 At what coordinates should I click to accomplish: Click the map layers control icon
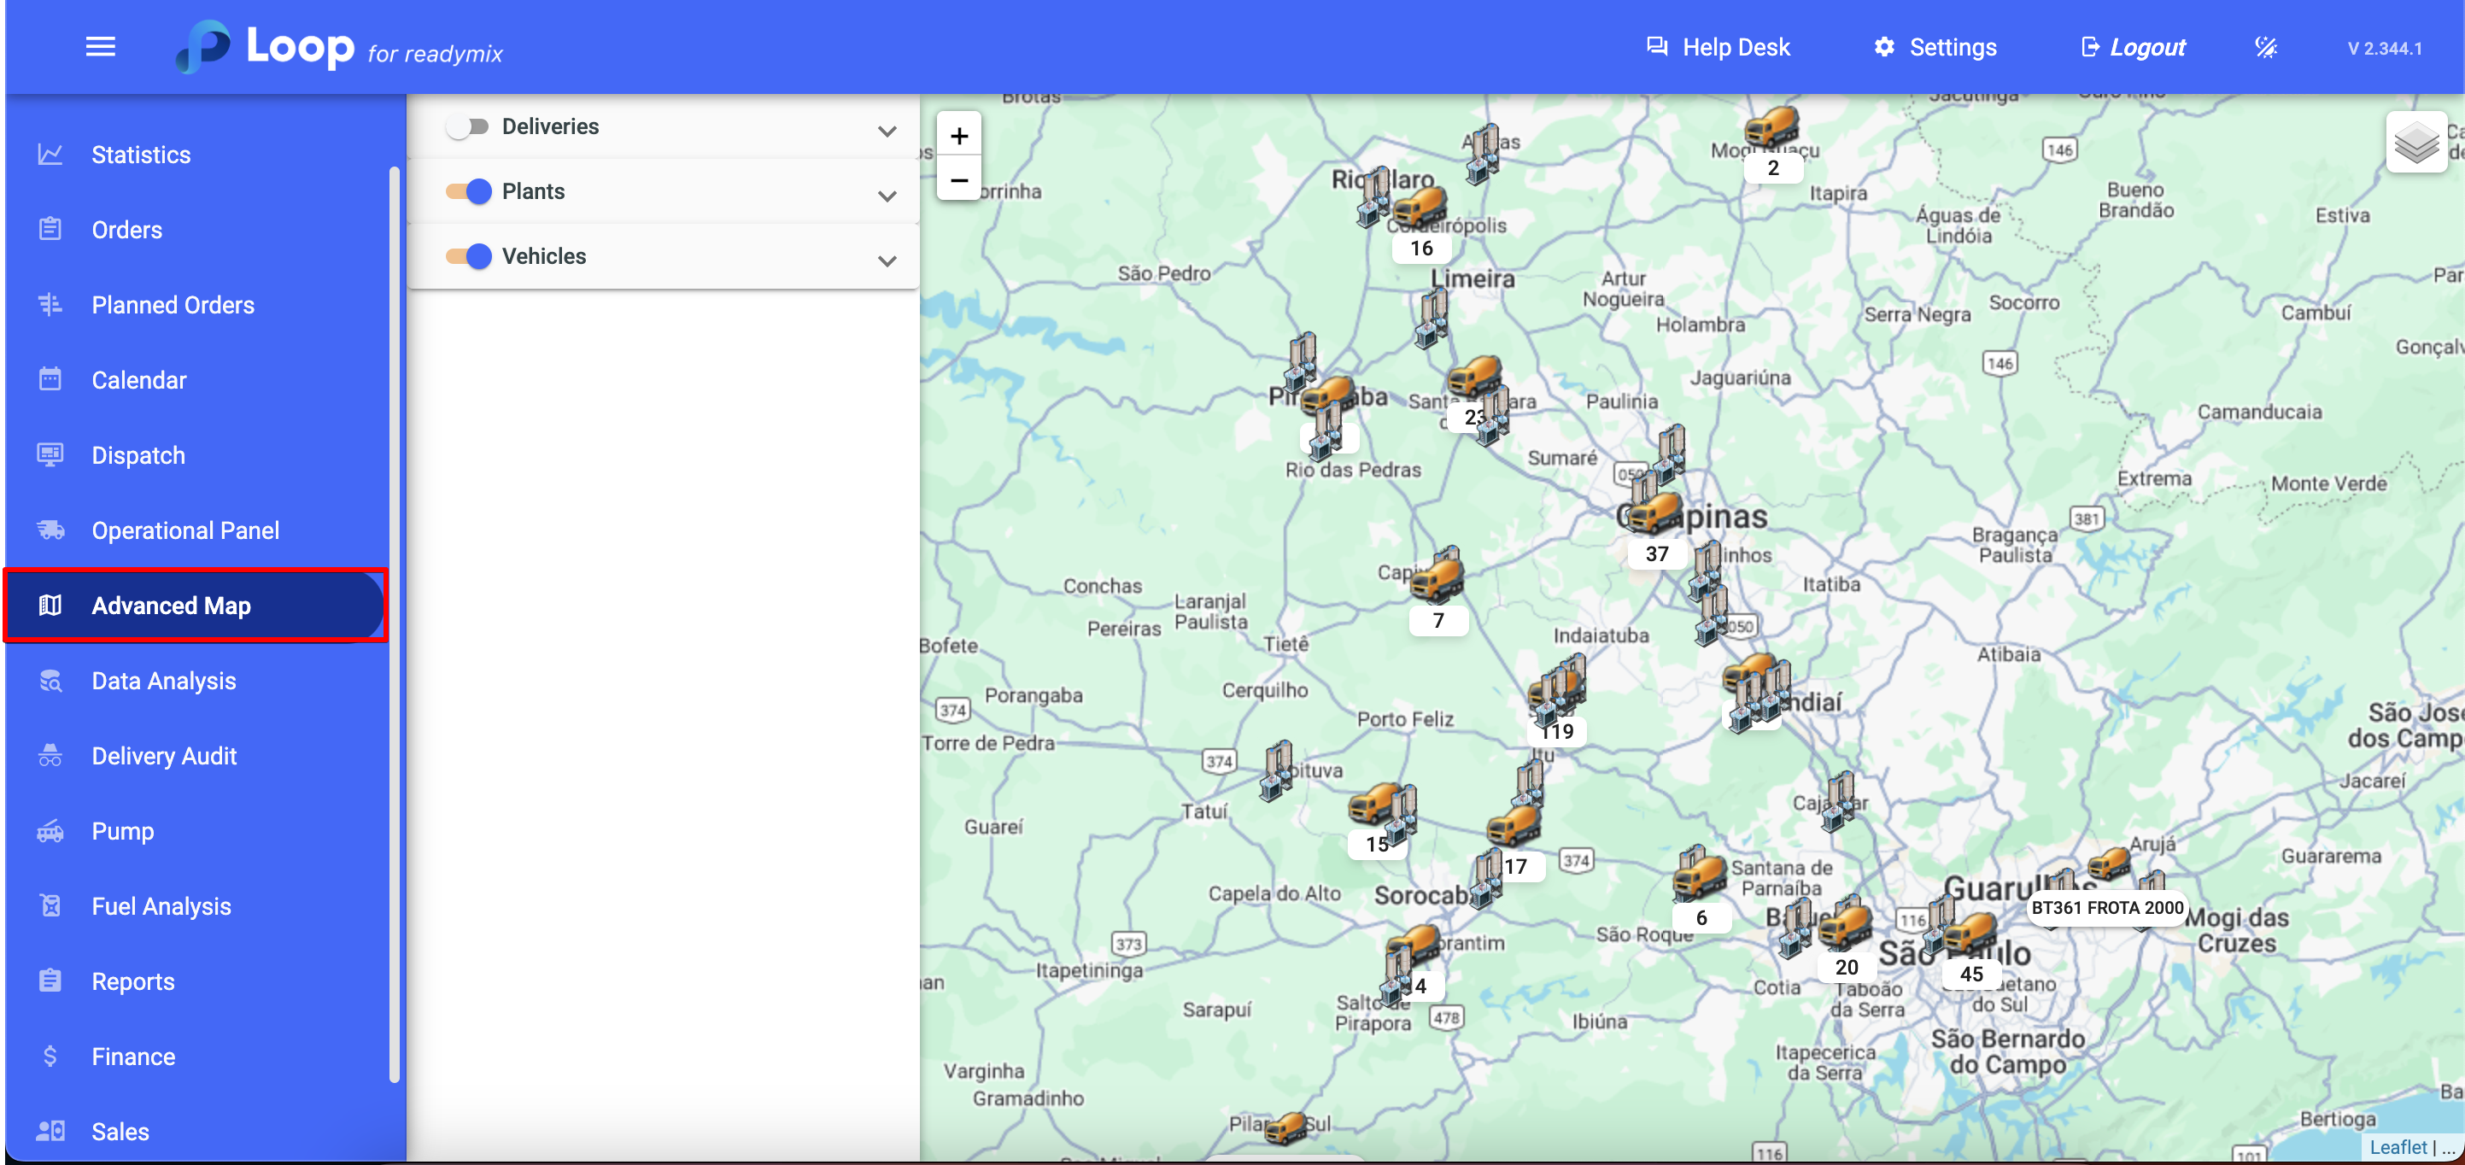point(2415,143)
